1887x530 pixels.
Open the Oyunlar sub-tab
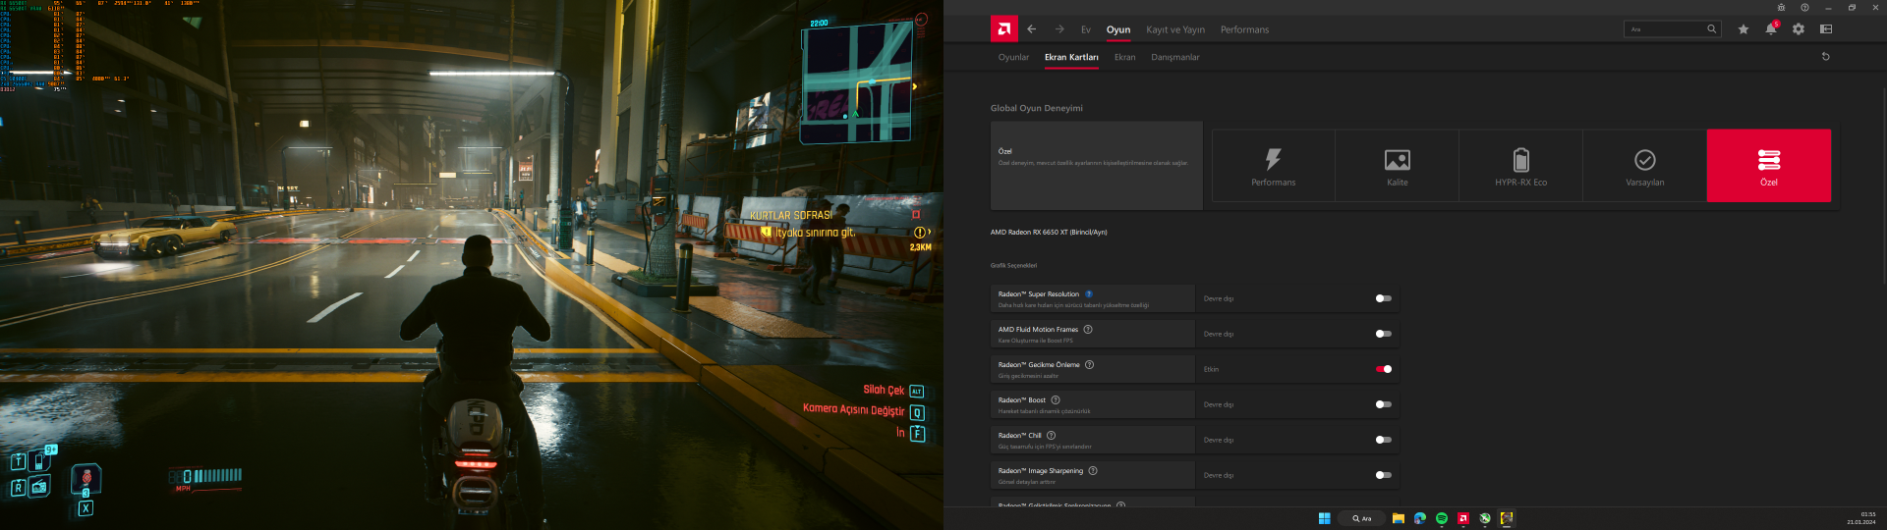click(x=1013, y=57)
